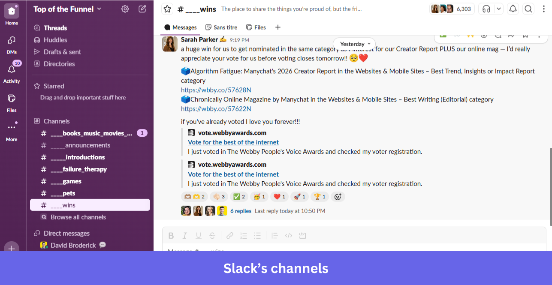
Task: Open Threads in the sidebar
Action: point(55,28)
